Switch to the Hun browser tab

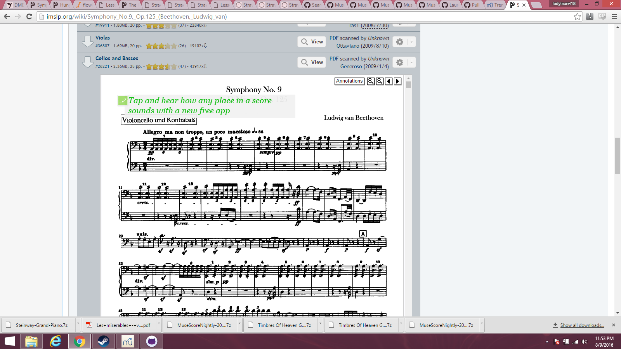(x=61, y=5)
